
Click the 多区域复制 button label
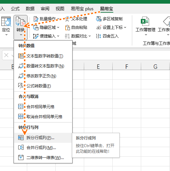(x=113, y=19)
